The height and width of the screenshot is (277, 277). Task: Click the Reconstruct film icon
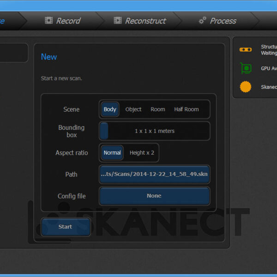click(x=118, y=20)
